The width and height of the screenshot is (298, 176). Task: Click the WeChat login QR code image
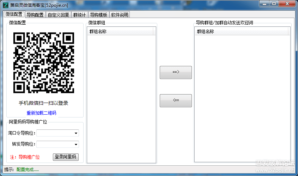pyautogui.click(x=43, y=63)
